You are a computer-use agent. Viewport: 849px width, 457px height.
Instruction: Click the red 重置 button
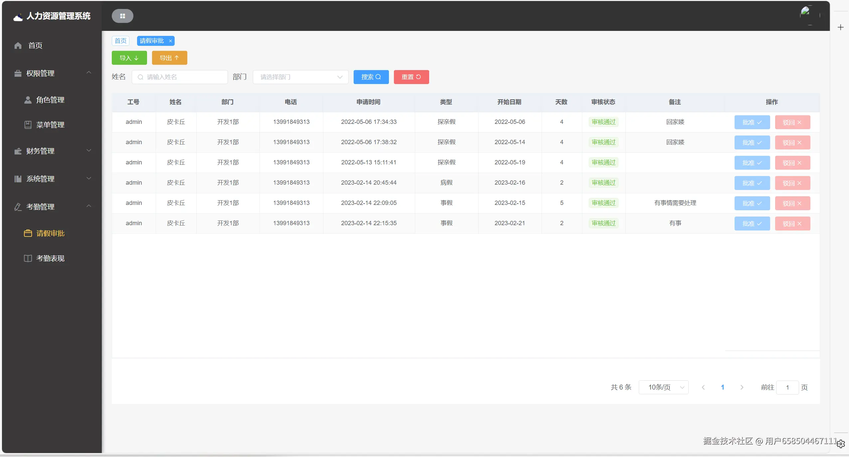pyautogui.click(x=411, y=77)
